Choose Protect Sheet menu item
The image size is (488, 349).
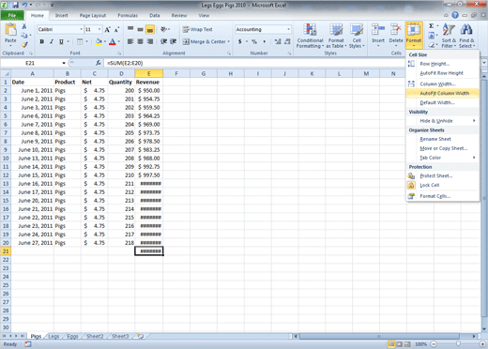point(443,175)
